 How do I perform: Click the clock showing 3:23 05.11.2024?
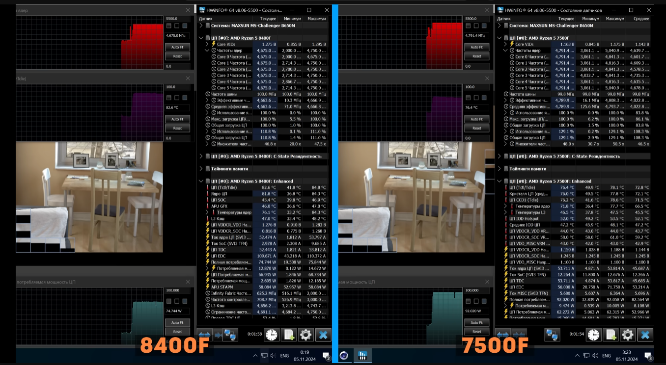626,355
